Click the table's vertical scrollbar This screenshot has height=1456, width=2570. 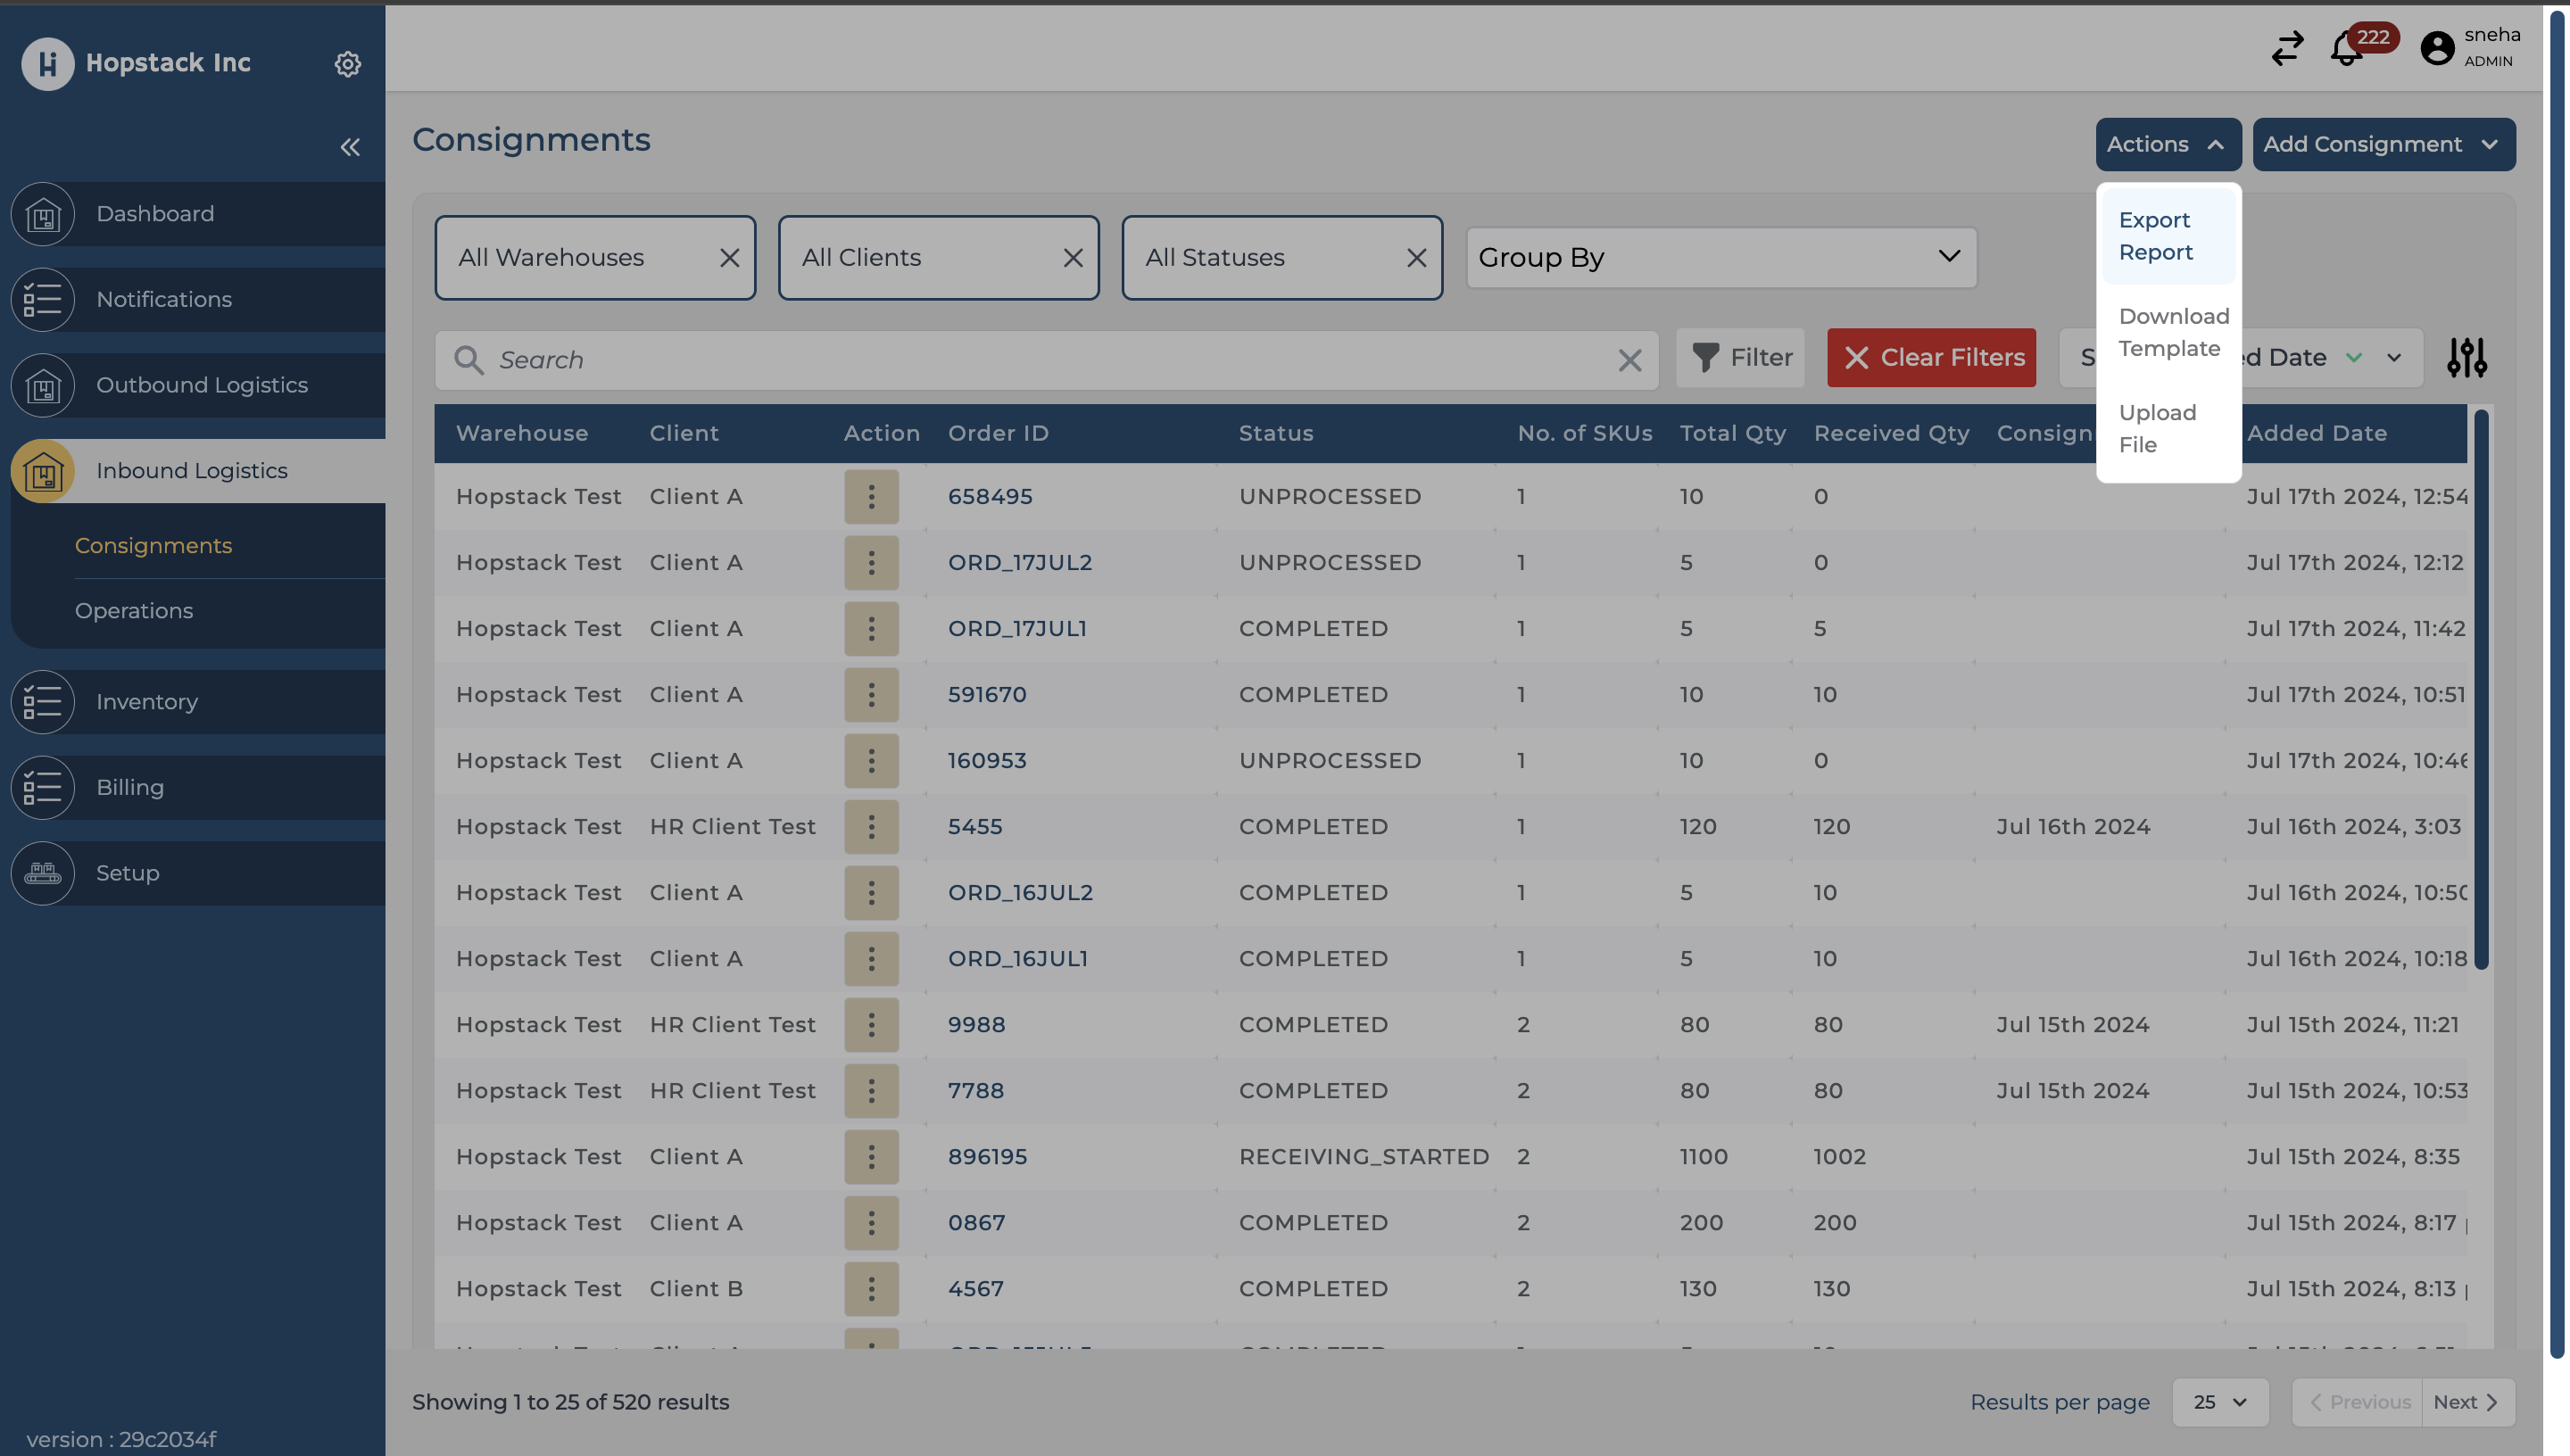(2481, 690)
